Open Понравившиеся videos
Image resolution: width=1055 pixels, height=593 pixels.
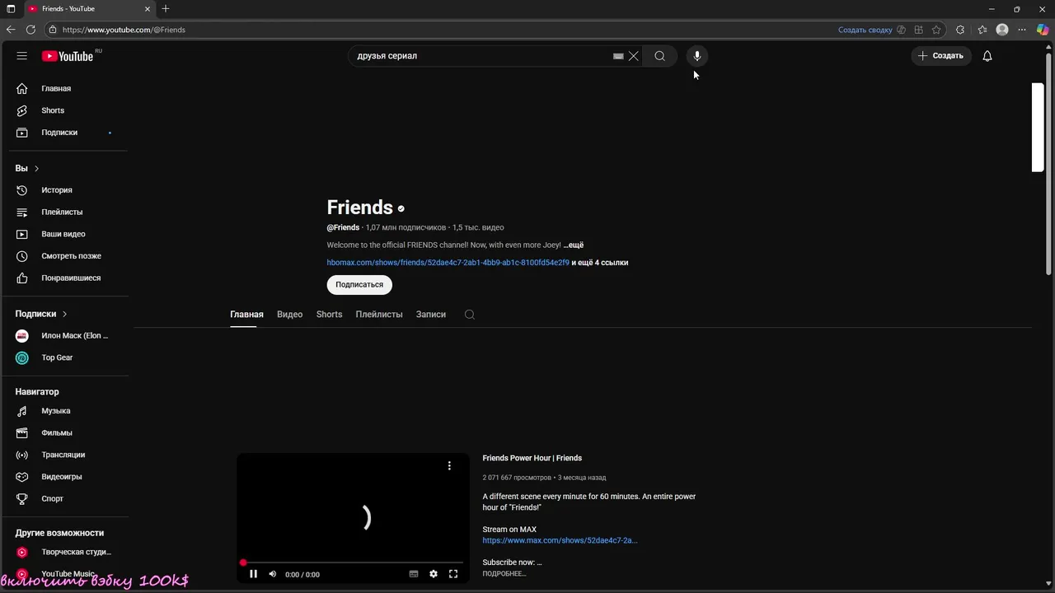click(69, 278)
